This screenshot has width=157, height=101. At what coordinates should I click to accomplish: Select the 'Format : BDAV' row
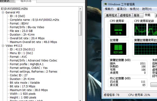pos(19,24)
